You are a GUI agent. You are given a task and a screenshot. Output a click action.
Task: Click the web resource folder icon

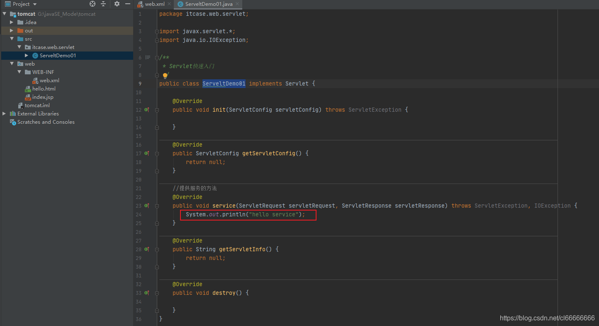pos(20,64)
